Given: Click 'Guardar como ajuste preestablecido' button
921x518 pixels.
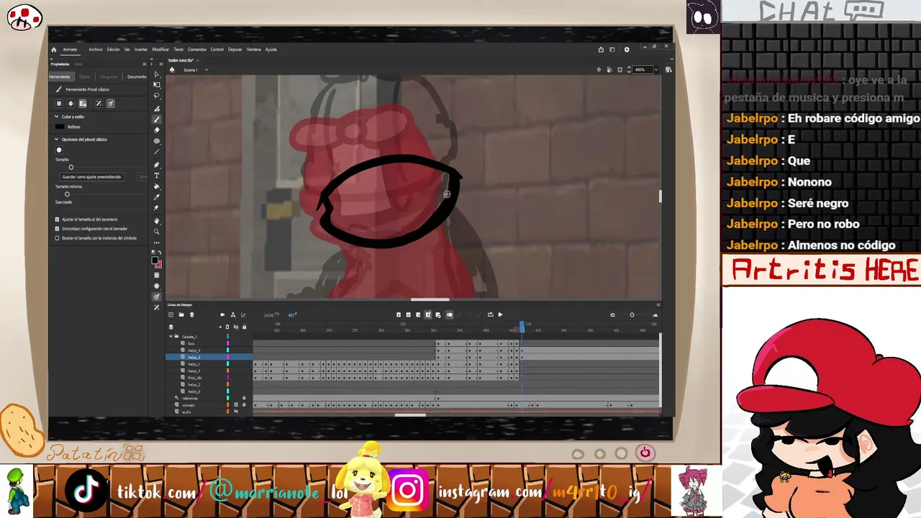Looking at the screenshot, I should coord(92,177).
